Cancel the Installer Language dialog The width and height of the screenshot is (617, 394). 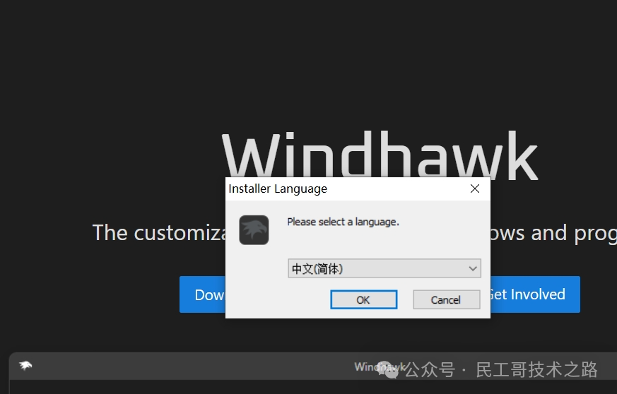click(446, 299)
